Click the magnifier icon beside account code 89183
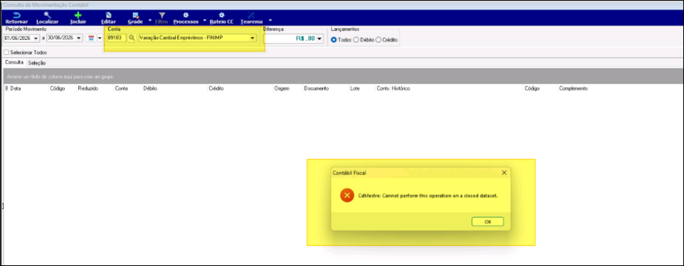This screenshot has height=266, width=684. pyautogui.click(x=132, y=38)
